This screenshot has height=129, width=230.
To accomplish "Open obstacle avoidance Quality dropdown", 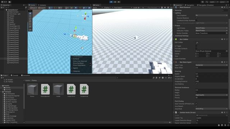I will 212,95.
